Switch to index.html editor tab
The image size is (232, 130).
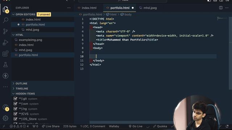click(x=89, y=8)
